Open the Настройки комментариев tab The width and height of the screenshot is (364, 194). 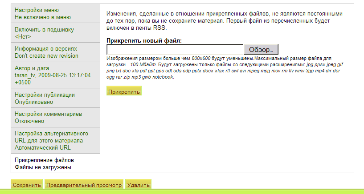point(56,118)
